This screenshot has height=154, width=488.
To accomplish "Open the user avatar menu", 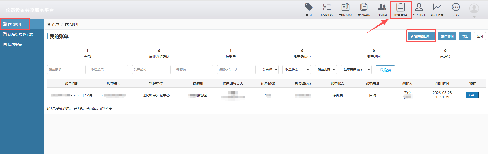I will [474, 9].
